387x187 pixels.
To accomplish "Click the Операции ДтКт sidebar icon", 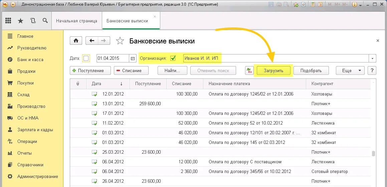I will click(10, 141).
